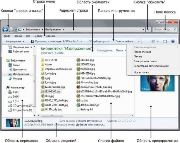Screen dimensions: 180x143
Task: Click the 2011-05-06 folder icon
Action: (42, 60)
